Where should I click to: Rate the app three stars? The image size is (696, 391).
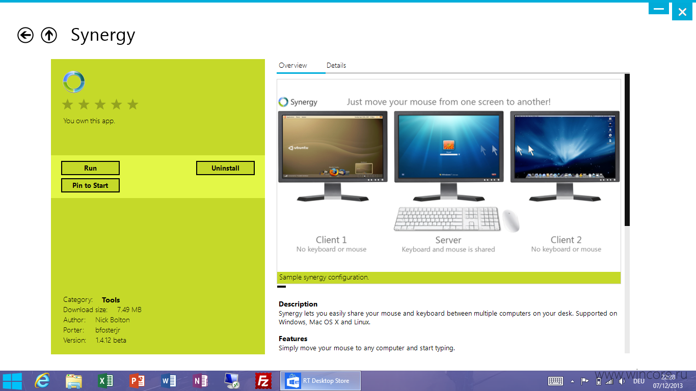point(100,104)
